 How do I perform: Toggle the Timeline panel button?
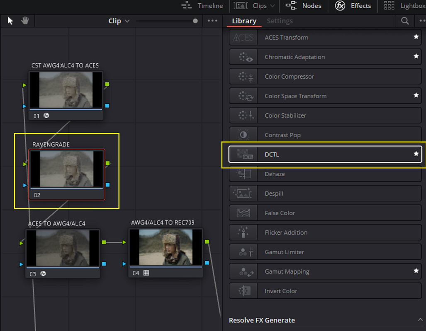(202, 6)
